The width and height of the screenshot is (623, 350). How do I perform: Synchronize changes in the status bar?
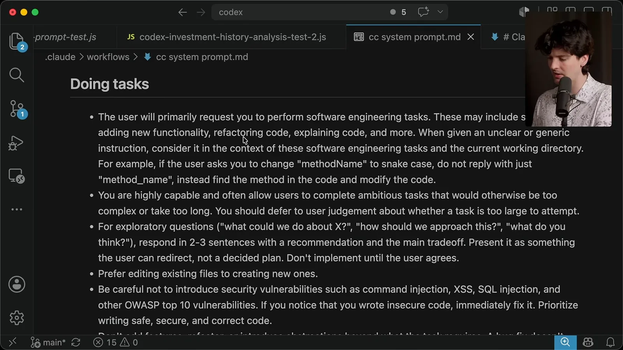[76, 342]
